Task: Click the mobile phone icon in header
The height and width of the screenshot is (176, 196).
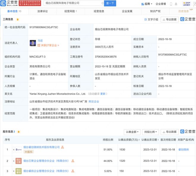Action: coord(171,4)
